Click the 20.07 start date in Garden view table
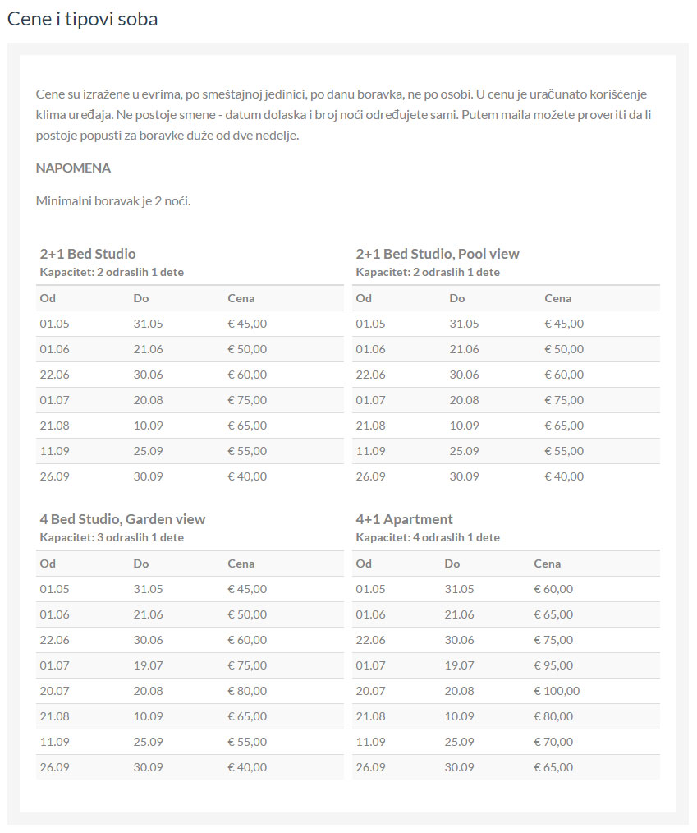Image resolution: width=697 pixels, height=833 pixels. tap(54, 691)
